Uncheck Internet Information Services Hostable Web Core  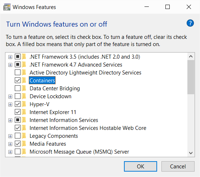18,128
